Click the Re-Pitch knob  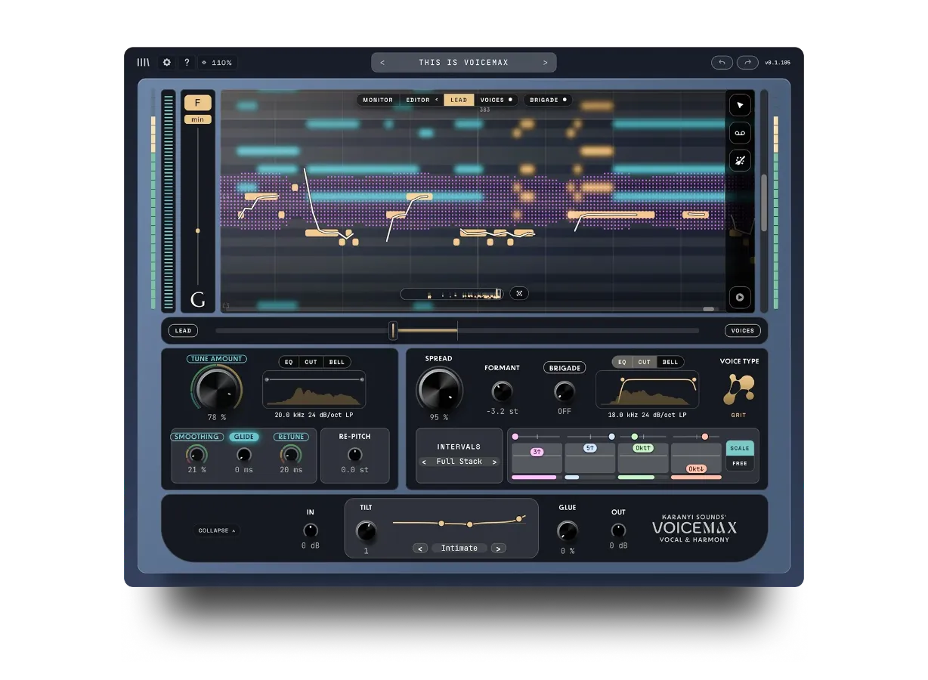(354, 455)
